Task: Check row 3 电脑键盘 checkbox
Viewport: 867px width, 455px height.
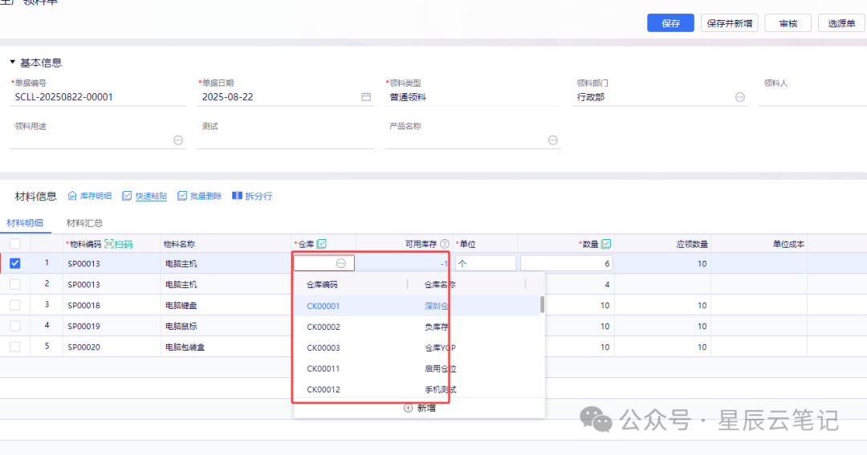Action: (15, 305)
